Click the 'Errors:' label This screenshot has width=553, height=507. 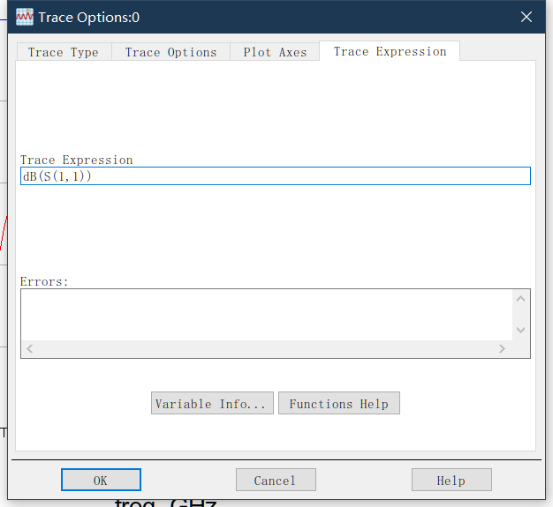coord(44,281)
